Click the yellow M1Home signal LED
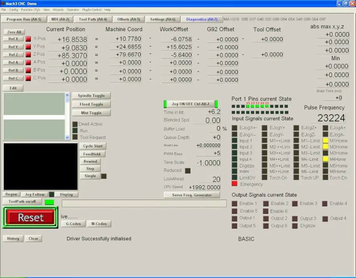Viewport: 356px width, 278px height. click(325, 141)
